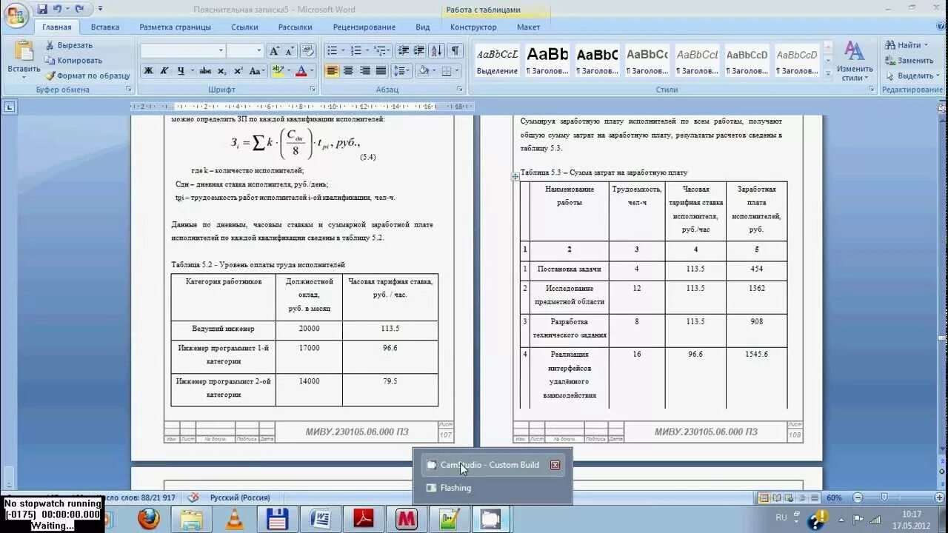This screenshot has height=533, width=948.
Task: Apply the text highlight color
Action: (x=277, y=71)
